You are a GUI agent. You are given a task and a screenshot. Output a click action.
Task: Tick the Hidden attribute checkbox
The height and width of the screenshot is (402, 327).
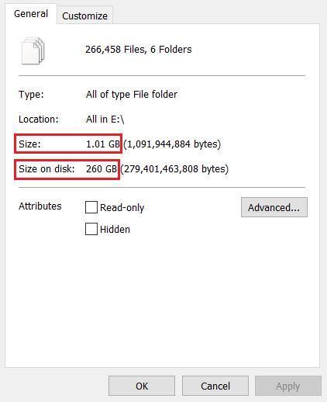point(91,229)
